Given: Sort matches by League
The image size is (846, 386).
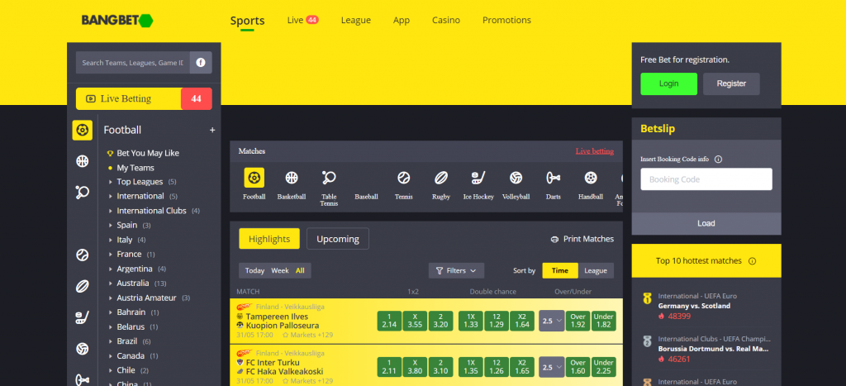Looking at the screenshot, I should (596, 270).
